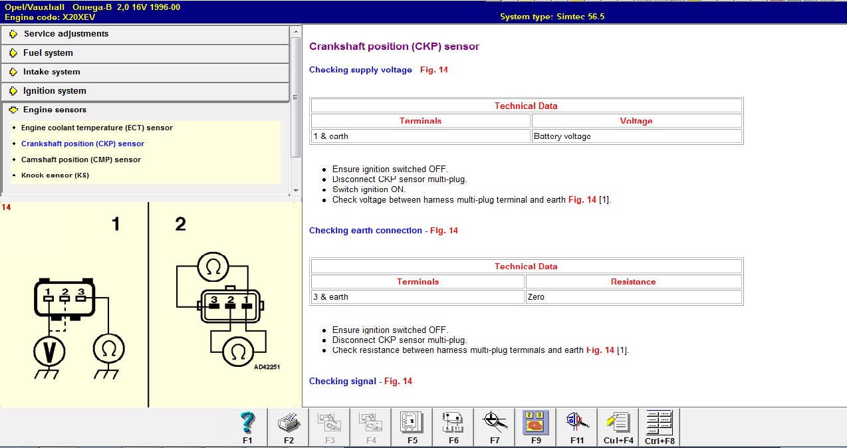Open the Knock sensor (KS) entry

pyautogui.click(x=55, y=175)
